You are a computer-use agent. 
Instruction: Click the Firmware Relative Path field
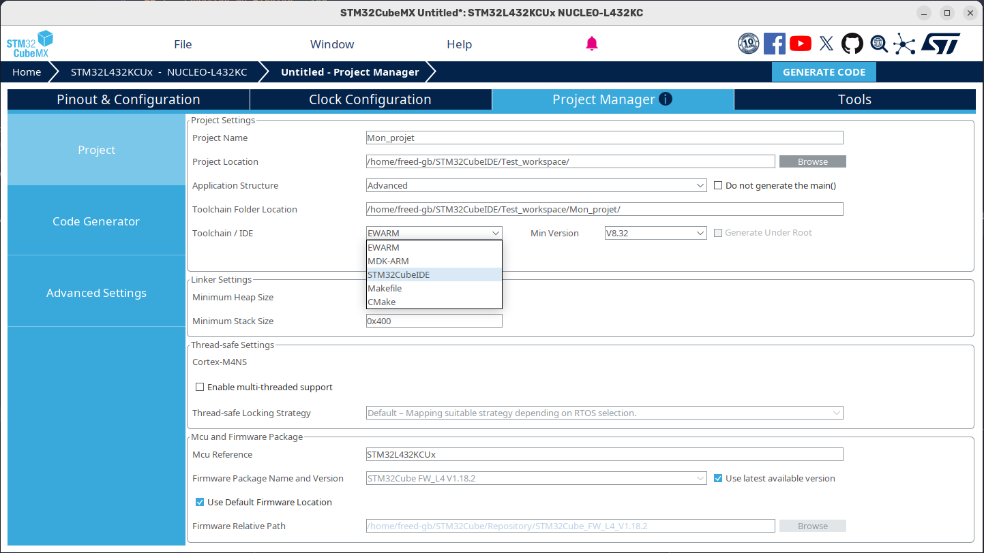click(x=571, y=526)
